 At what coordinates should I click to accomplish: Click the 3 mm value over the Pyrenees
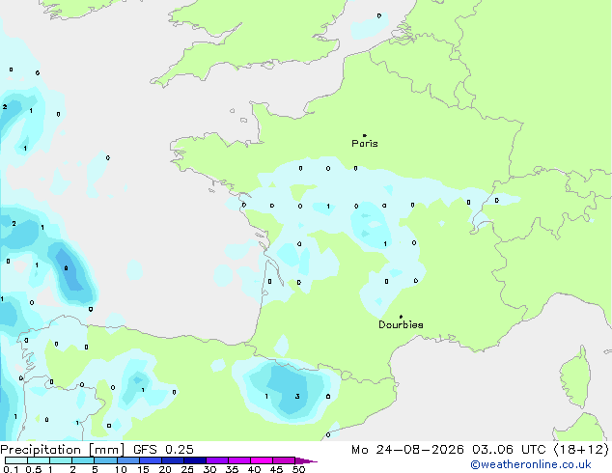(x=297, y=397)
